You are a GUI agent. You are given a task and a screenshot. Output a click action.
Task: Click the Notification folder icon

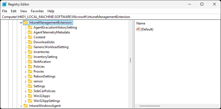pos(30,62)
